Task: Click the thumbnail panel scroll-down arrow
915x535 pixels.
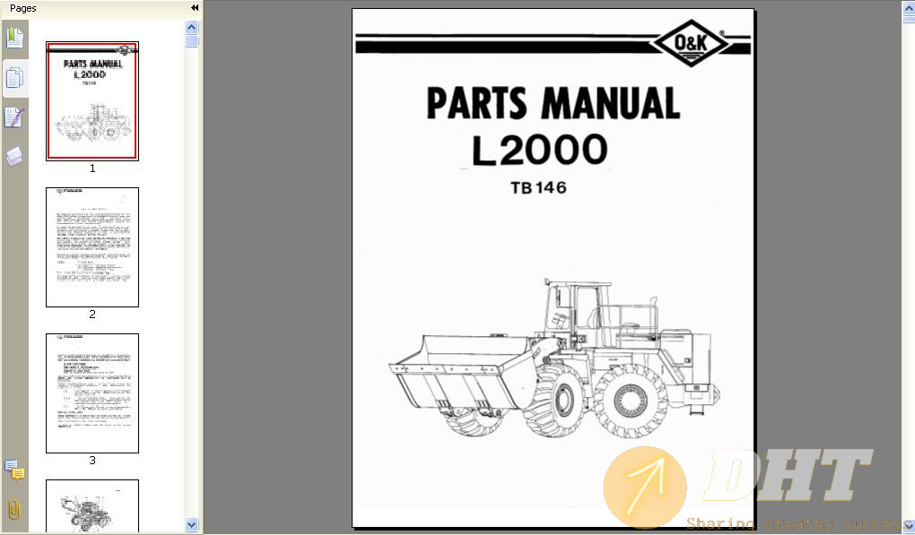Action: click(191, 524)
